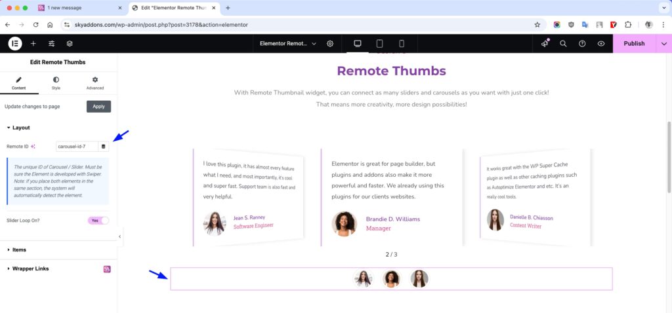The width and height of the screenshot is (672, 313).
Task: Open Chrome three-dot menu
Action: [663, 25]
